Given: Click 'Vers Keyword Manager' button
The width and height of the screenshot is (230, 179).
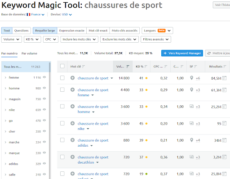Looking at the screenshot, I should pyautogui.click(x=182, y=53).
